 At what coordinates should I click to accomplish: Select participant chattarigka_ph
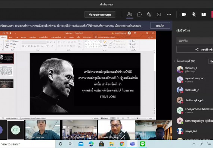coord(195,100)
